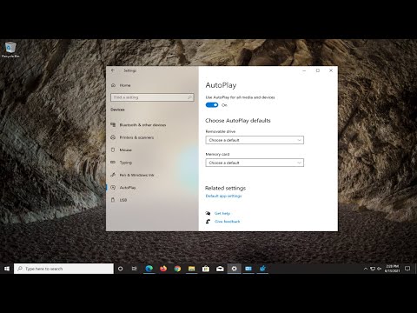The width and height of the screenshot is (417, 313).
Task: Click the Give feedback link
Action: pos(227,222)
